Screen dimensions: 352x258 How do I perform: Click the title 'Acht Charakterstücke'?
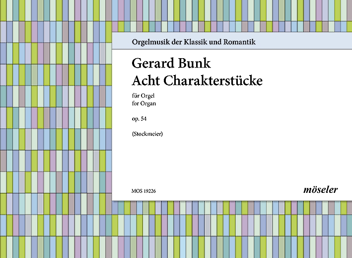click(197, 81)
